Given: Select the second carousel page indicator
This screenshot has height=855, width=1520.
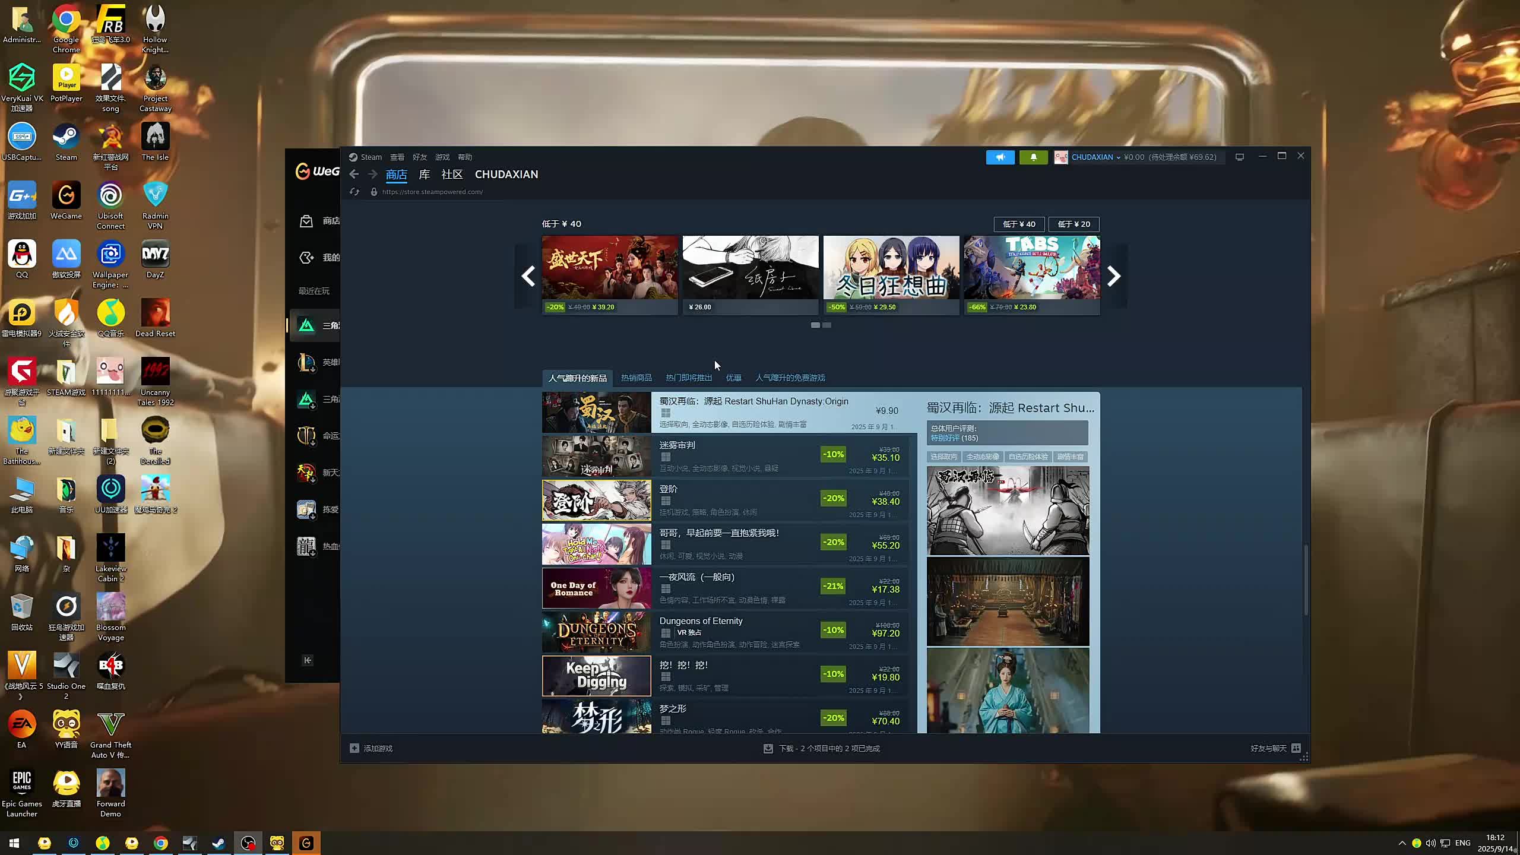Looking at the screenshot, I should (x=826, y=325).
